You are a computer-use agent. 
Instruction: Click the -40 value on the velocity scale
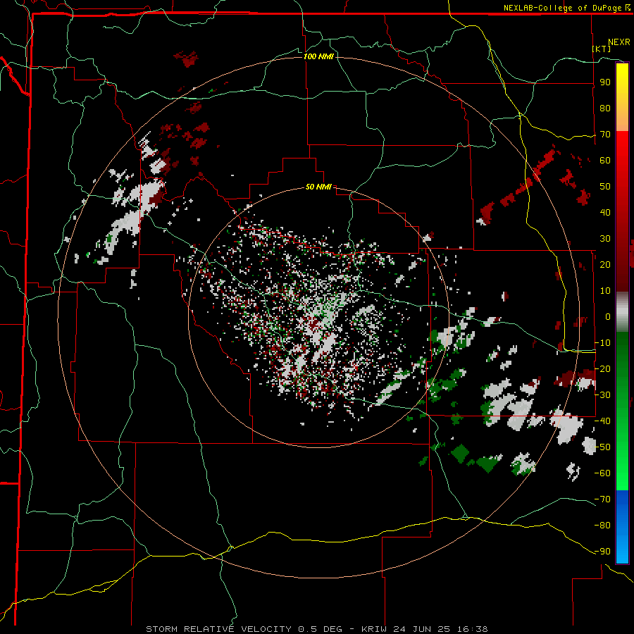[x=602, y=421]
